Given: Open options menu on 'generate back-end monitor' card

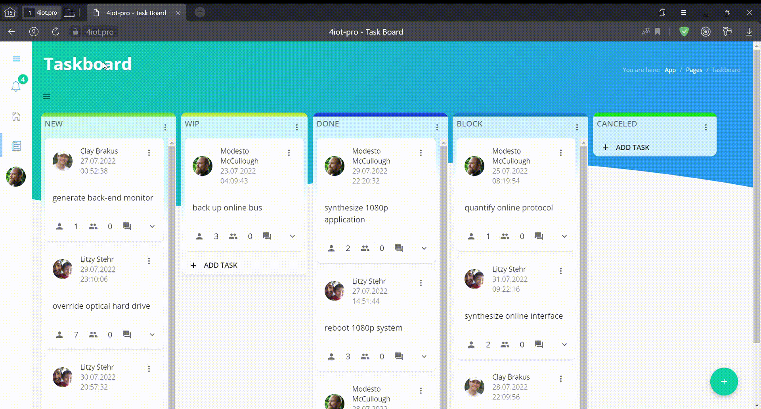Looking at the screenshot, I should pos(149,153).
